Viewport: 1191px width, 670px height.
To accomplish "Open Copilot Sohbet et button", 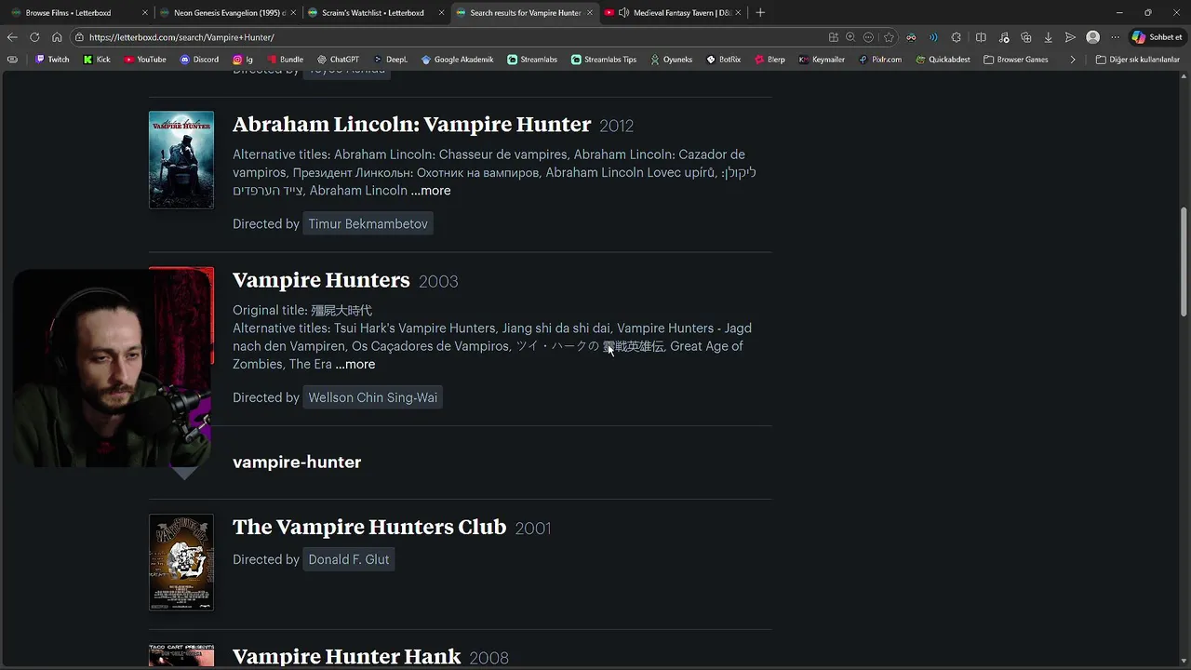I will coord(1157,37).
